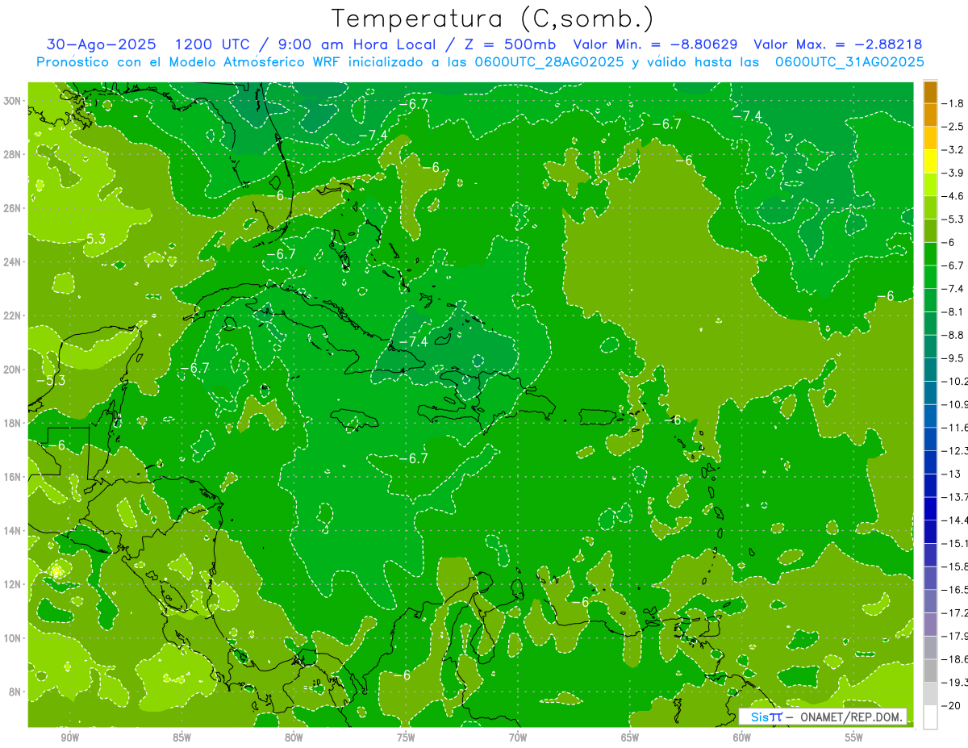Image resolution: width=968 pixels, height=748 pixels.
Task: Click the "85W" longitude axis label
Action: (x=181, y=738)
